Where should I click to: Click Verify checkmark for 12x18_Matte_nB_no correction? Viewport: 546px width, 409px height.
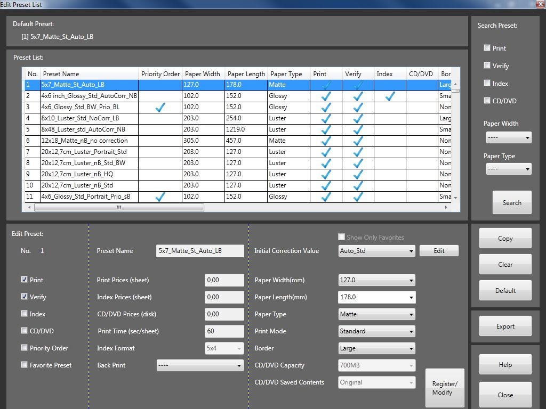coord(358,141)
